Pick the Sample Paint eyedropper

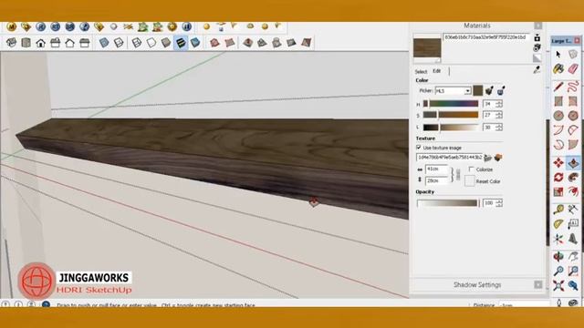point(537,69)
